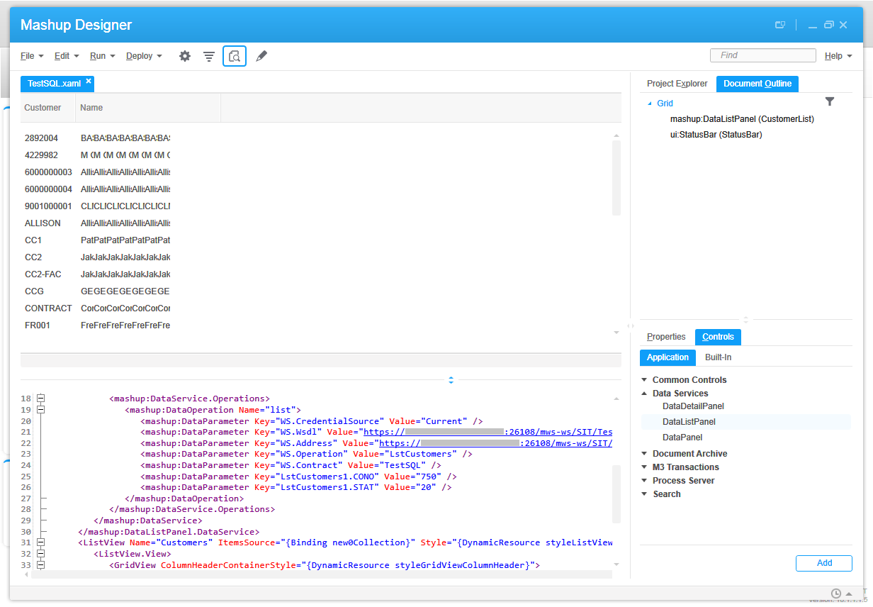The height and width of the screenshot is (607, 873).
Task: Click the stacked-lines icon in the toolbar
Action: [209, 56]
